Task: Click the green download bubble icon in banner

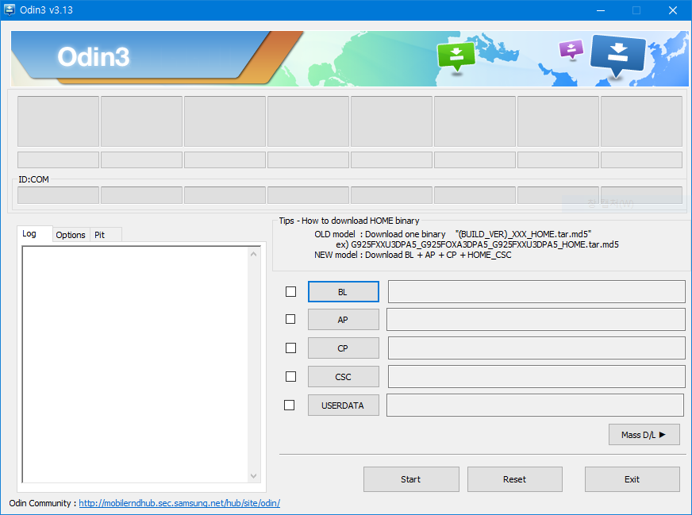Action: tap(456, 56)
